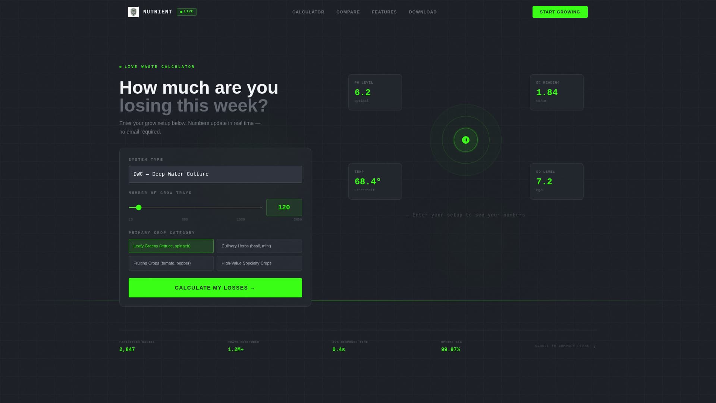
Task: Open the Compare nav item
Action: (348, 12)
